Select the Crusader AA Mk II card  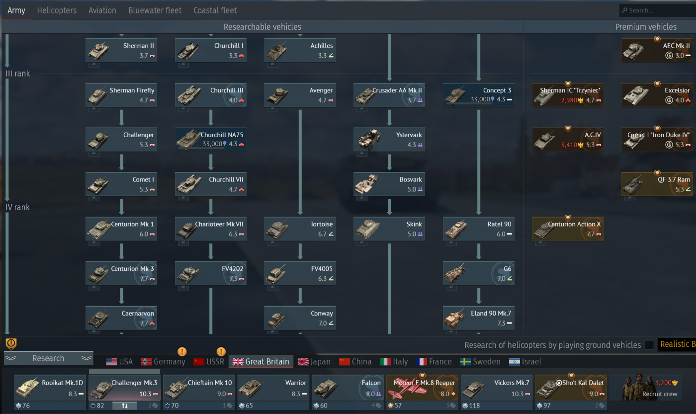pyautogui.click(x=389, y=95)
